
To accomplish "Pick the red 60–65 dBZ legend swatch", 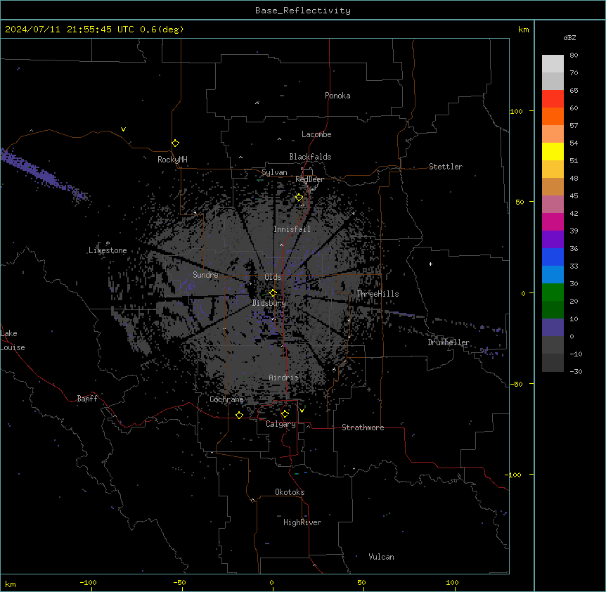I will 553,98.
